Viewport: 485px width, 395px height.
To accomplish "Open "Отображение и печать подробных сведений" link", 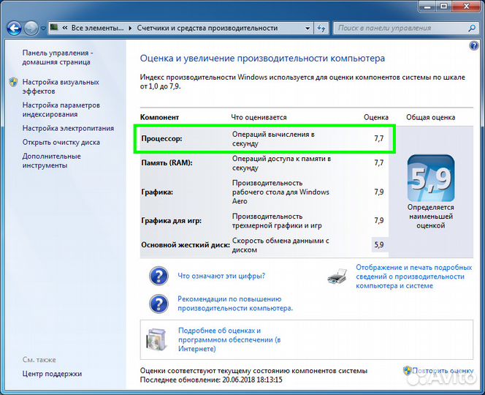I will (414, 276).
